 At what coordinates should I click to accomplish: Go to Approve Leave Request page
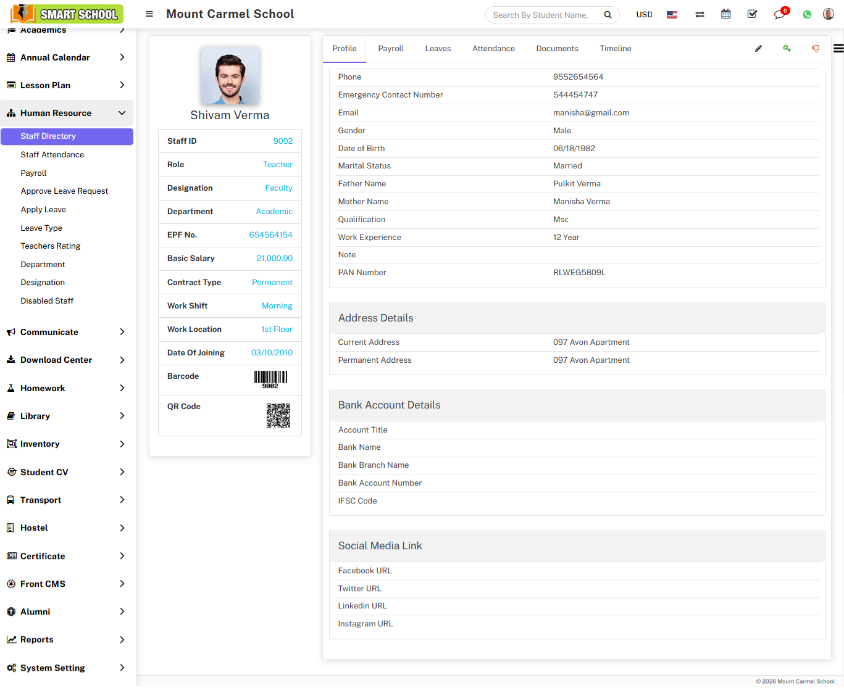pos(64,191)
